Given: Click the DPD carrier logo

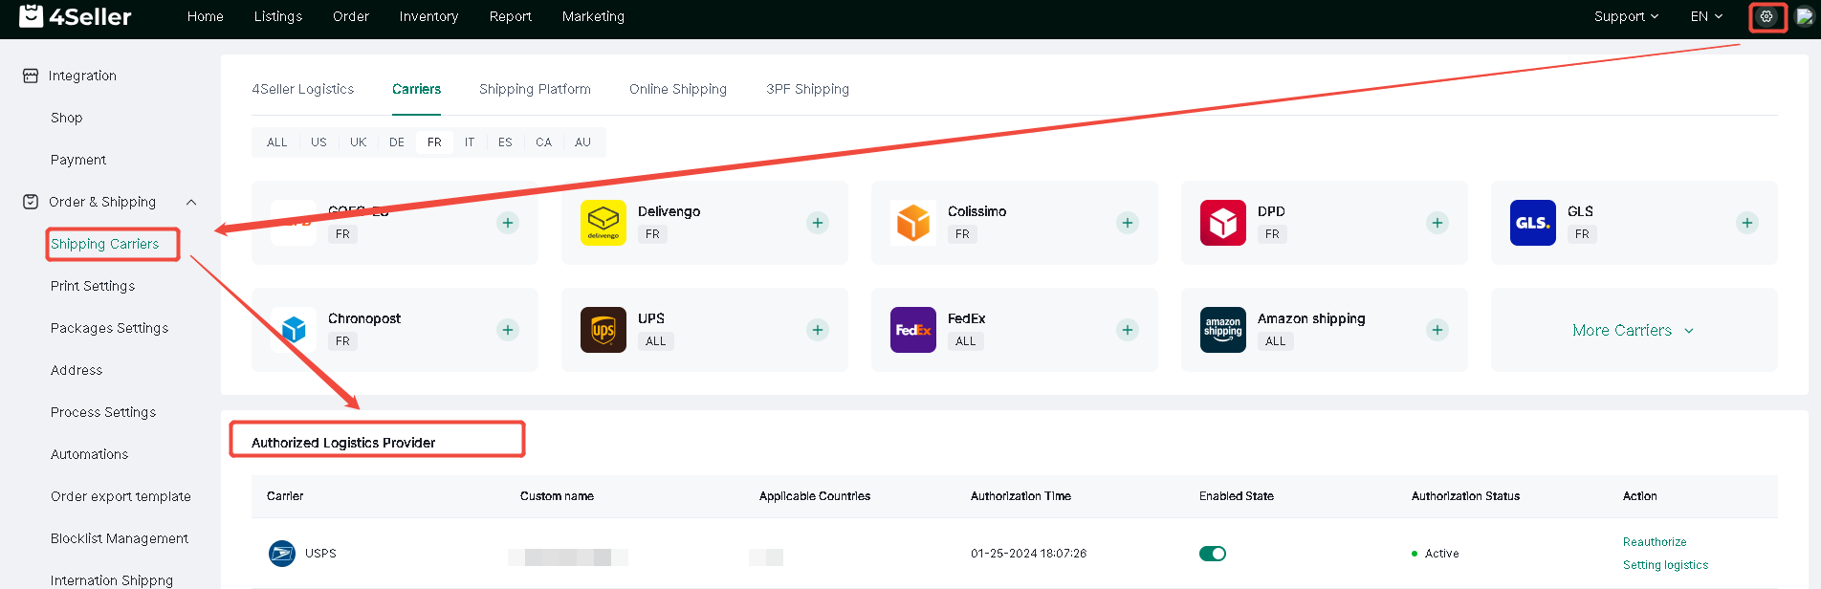Looking at the screenshot, I should (x=1223, y=223).
